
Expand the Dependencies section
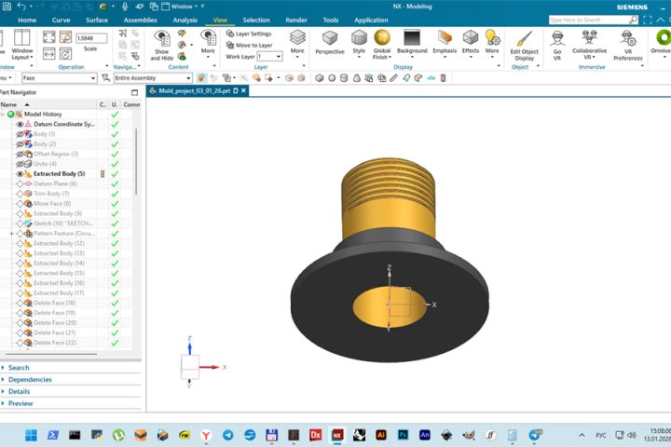pos(30,380)
